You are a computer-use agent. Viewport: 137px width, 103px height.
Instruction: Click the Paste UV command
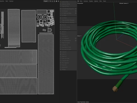pyautogui.click(x=68, y=54)
